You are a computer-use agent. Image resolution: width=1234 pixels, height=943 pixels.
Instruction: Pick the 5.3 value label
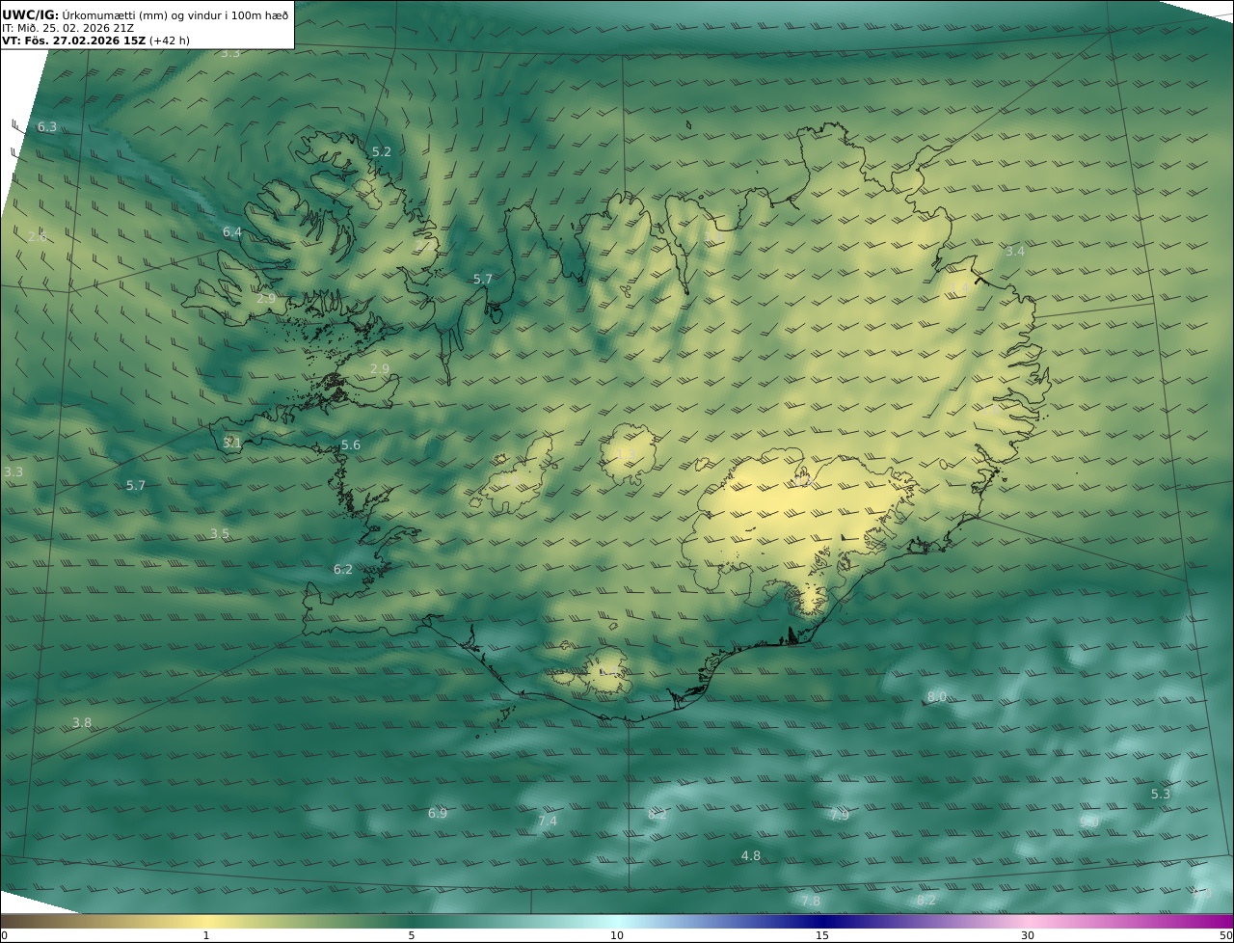pos(1161,795)
